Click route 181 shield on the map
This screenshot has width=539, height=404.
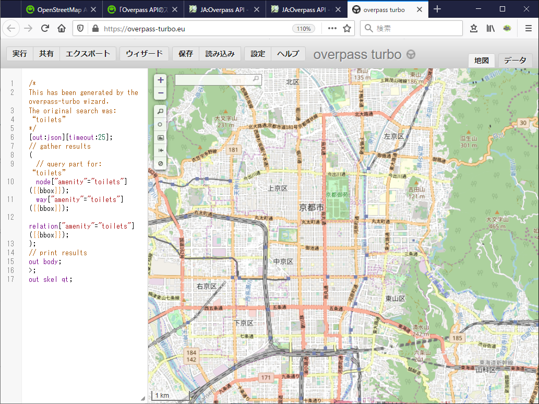coord(233,150)
